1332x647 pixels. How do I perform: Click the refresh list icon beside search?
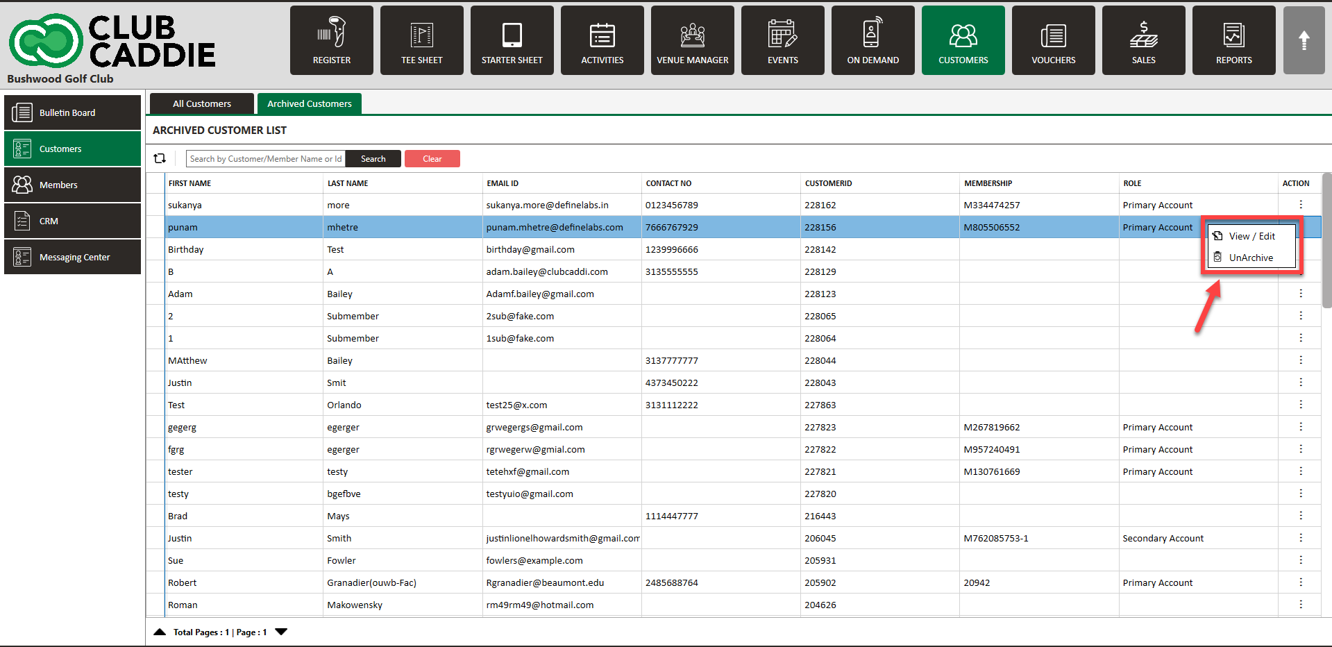pos(160,158)
